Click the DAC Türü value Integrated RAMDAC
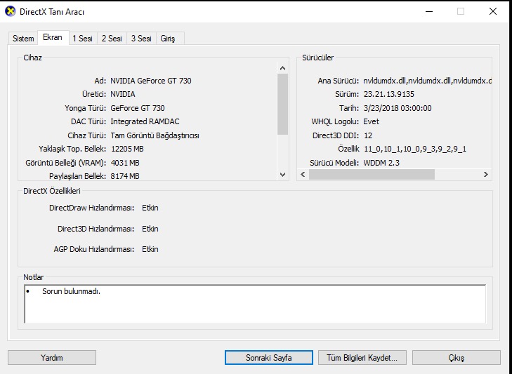 tap(145, 121)
